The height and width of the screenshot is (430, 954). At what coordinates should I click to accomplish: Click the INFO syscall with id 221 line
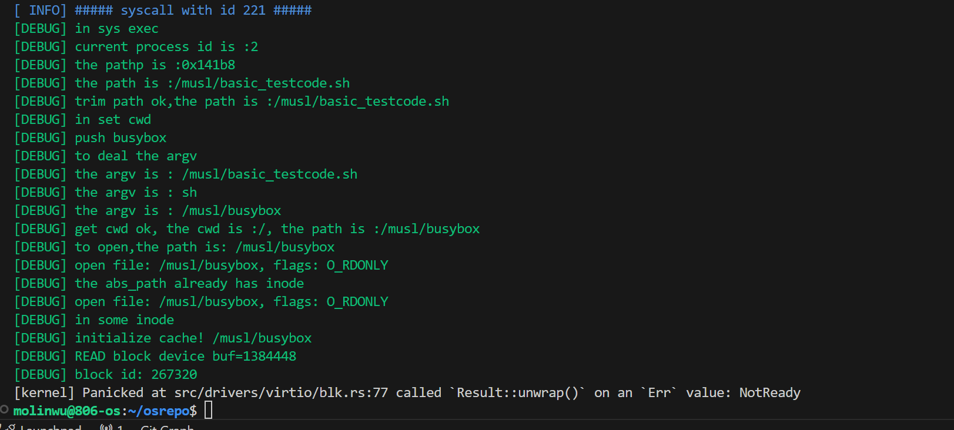coord(193,10)
